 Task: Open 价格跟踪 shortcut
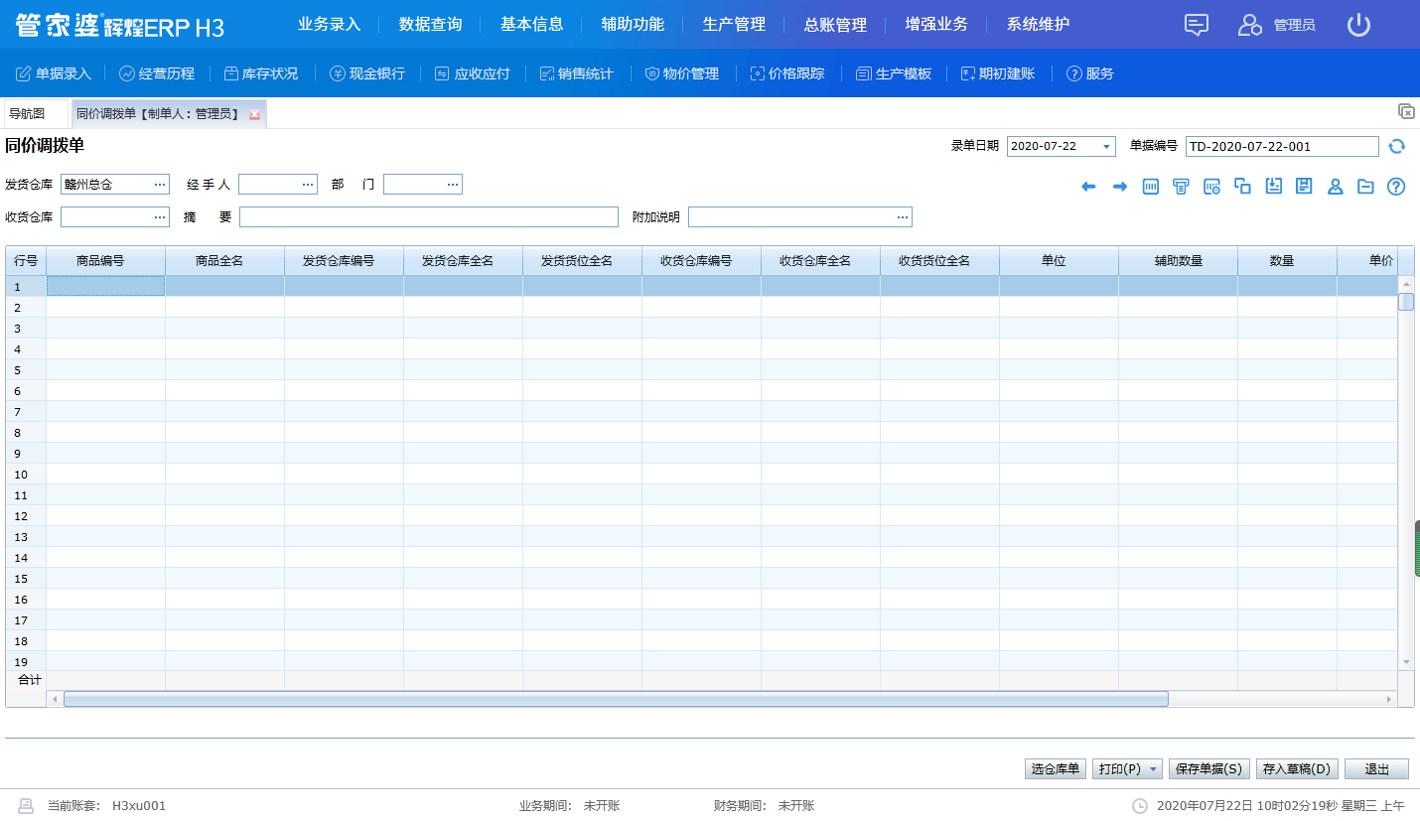pos(786,73)
